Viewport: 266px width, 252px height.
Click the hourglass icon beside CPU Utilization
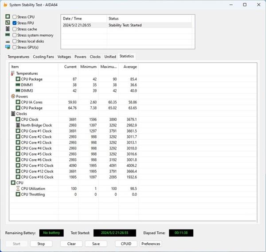click(18, 188)
